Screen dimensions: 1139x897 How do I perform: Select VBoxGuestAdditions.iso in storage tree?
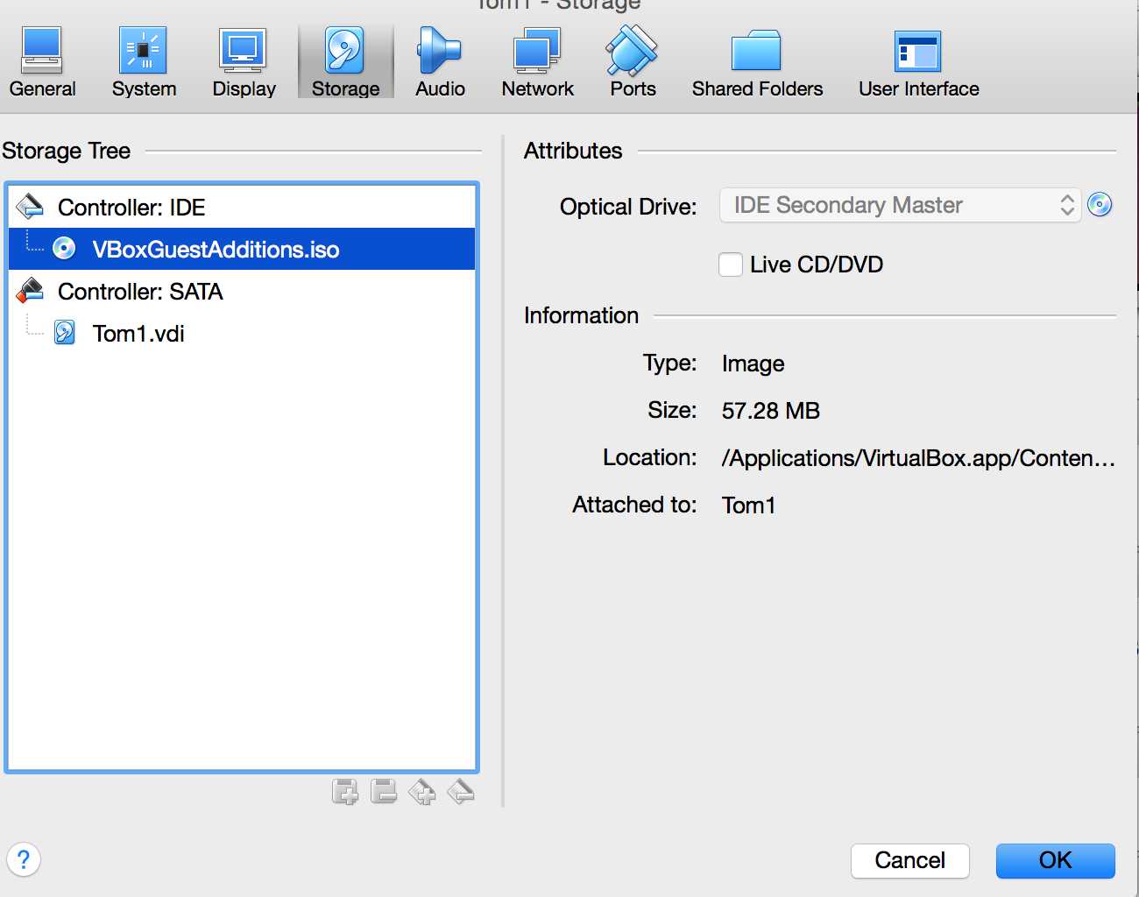tap(242, 249)
